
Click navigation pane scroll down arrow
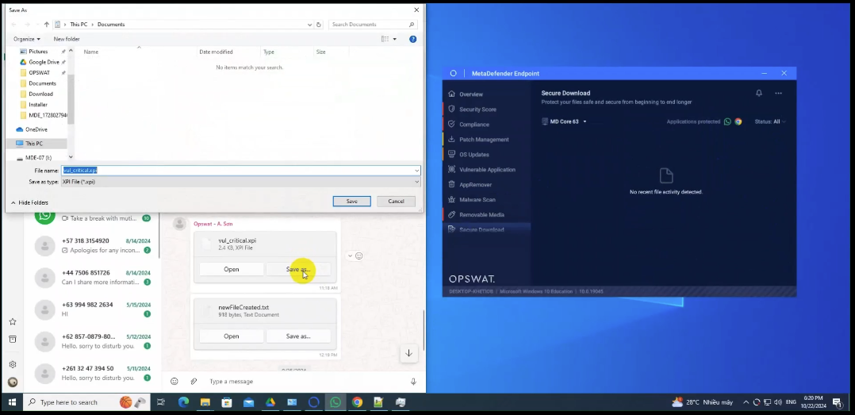tap(71, 158)
